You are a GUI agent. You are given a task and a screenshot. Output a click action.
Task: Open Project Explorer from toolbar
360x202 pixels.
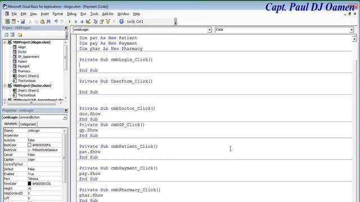pos(96,21)
